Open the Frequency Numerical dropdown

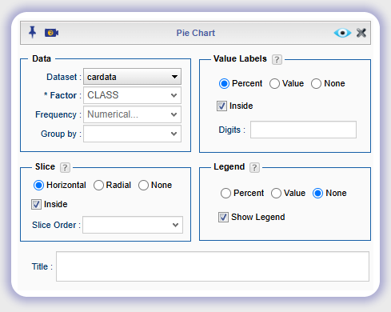[x=132, y=114]
